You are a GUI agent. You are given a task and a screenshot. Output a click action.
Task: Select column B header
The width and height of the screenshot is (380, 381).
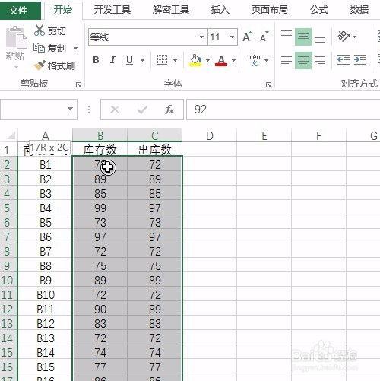tap(100, 135)
